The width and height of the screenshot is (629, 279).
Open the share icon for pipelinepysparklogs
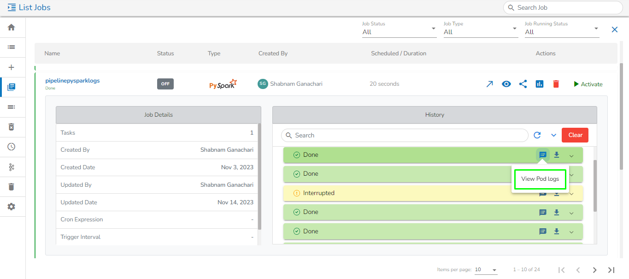(523, 84)
